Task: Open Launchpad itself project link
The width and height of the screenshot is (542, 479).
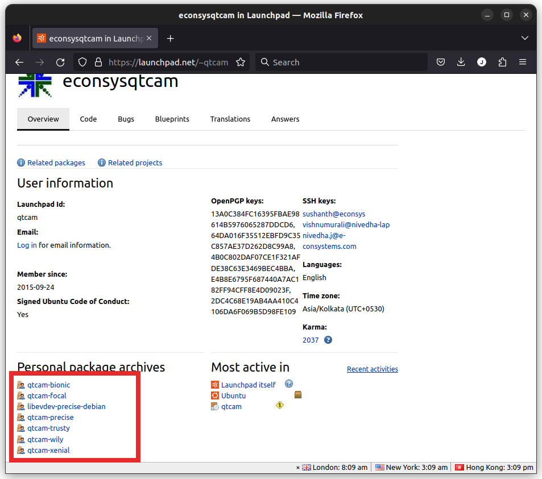Action: click(248, 385)
